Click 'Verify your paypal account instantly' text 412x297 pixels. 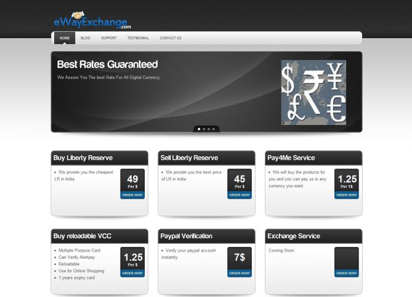pos(189,254)
